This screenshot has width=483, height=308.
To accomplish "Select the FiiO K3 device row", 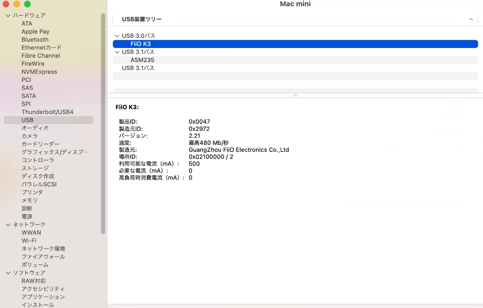I will coord(295,44).
